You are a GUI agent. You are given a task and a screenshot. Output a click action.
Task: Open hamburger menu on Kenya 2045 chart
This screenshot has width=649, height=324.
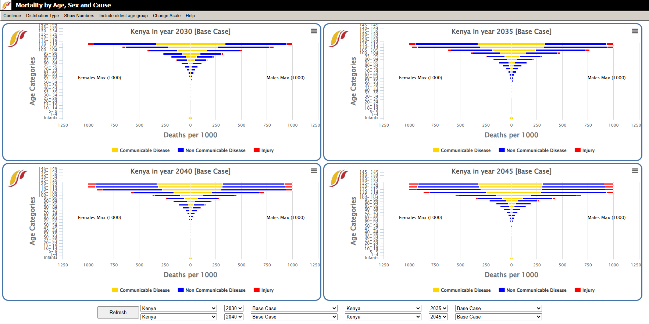(635, 171)
